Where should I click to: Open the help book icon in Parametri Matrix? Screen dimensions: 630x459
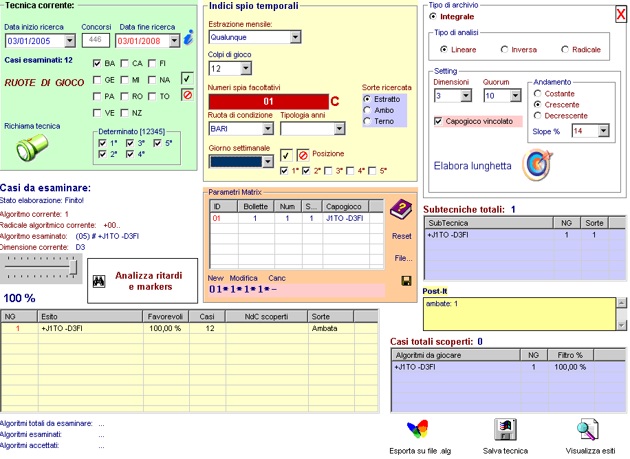[x=400, y=211]
